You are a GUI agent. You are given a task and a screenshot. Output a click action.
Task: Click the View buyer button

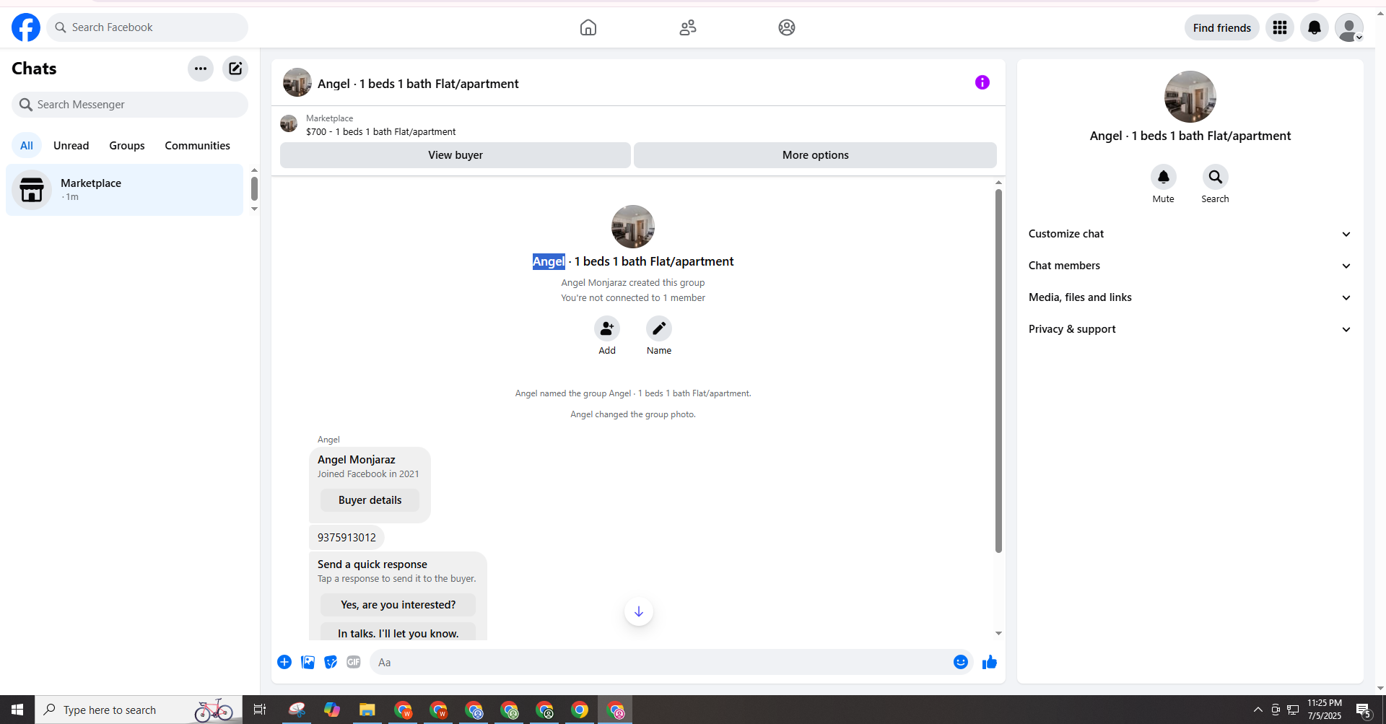pos(456,155)
